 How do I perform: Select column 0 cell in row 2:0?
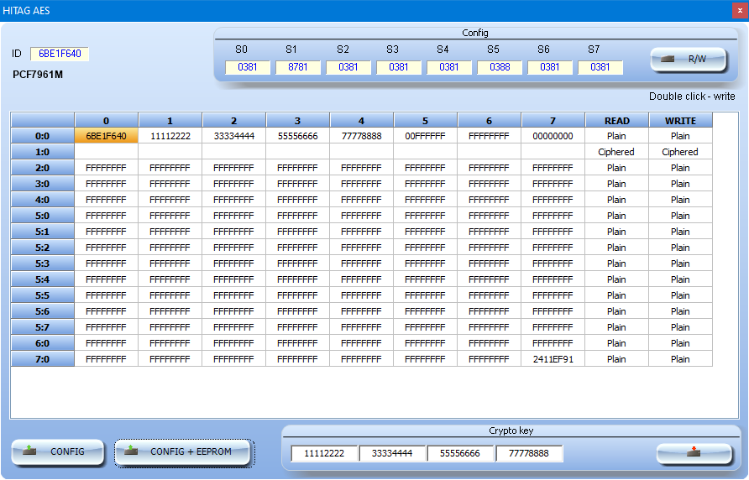pos(106,168)
